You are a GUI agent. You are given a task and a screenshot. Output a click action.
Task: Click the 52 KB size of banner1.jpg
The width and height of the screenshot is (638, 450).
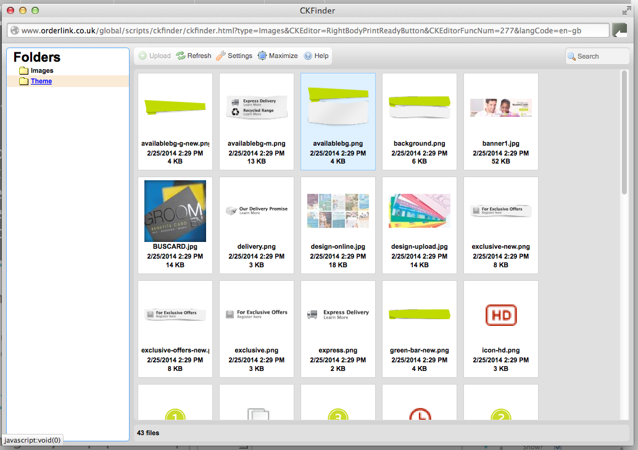(x=501, y=161)
